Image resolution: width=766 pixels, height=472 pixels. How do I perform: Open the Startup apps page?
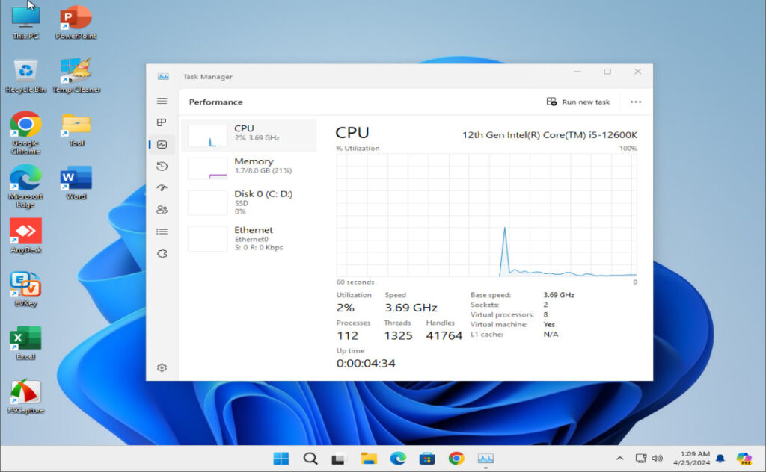point(161,188)
